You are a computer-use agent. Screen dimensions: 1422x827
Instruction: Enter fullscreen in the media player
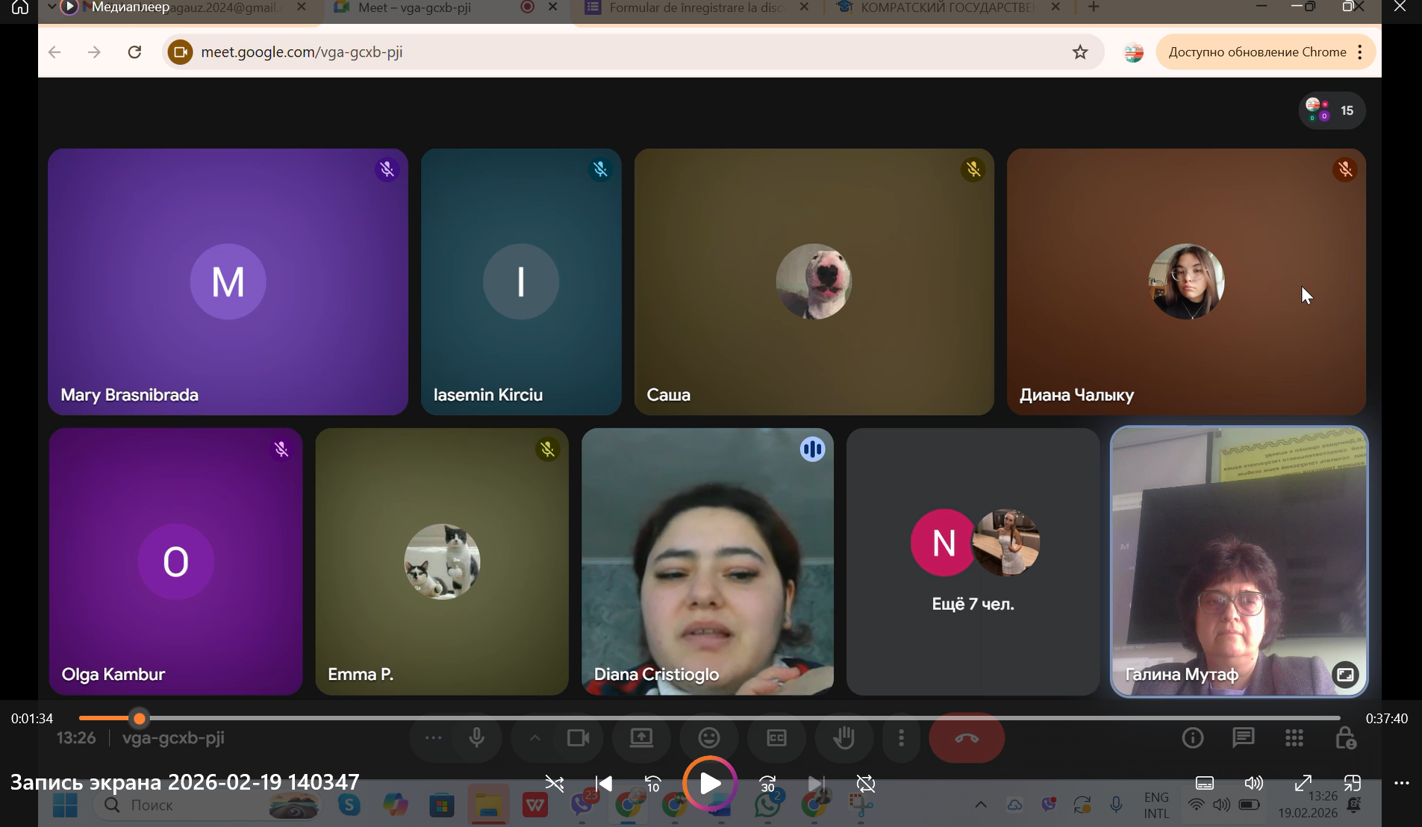click(x=1303, y=783)
